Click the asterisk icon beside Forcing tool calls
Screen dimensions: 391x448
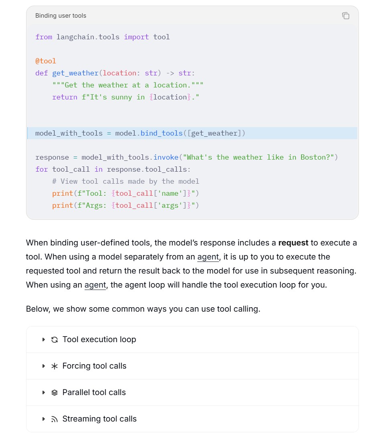click(55, 366)
